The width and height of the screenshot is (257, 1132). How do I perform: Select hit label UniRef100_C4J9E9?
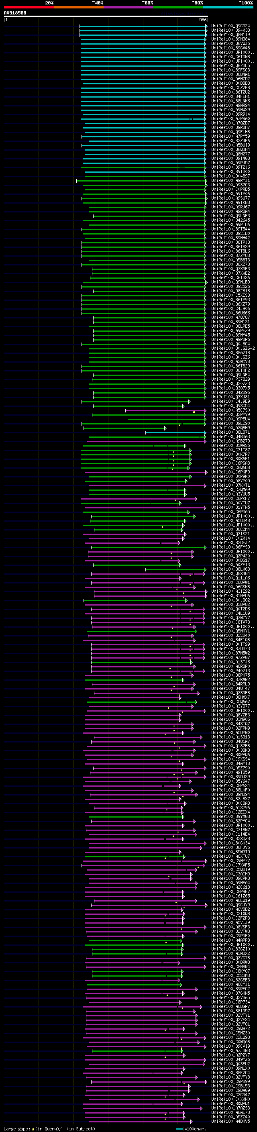point(230,401)
